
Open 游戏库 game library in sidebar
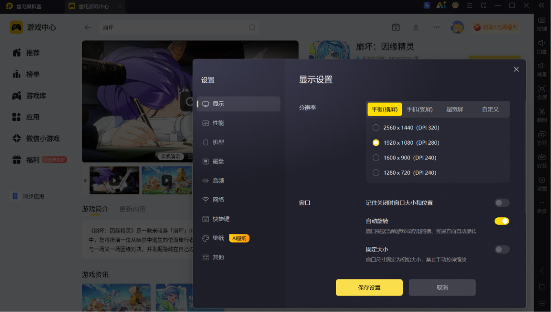pos(29,96)
